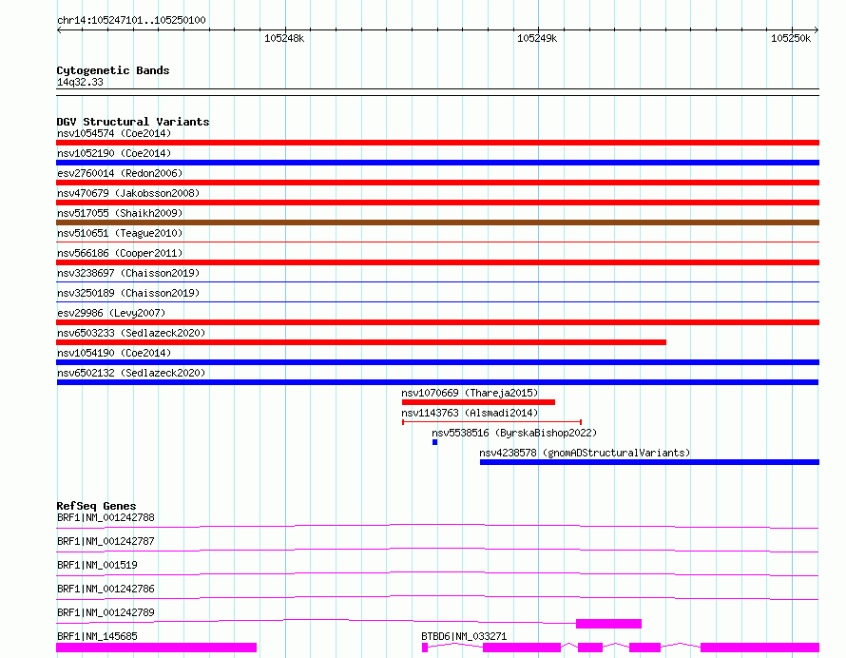The width and height of the screenshot is (846, 658).
Task: Open variant nsv3250189 (Chaisson2019) label
Action: [128, 293]
